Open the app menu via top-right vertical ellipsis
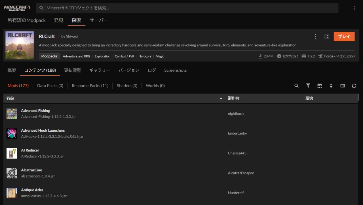 354,8
